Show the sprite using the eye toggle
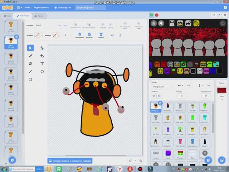Screen dimensions: 229x172 (154, 96)
